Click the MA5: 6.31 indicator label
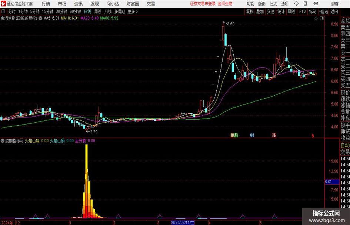Screen dimensions: 350x225 [x=51, y=18]
